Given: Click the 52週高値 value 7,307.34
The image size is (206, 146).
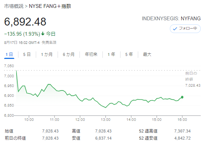Looking at the screenshot, I should [x=182, y=131].
